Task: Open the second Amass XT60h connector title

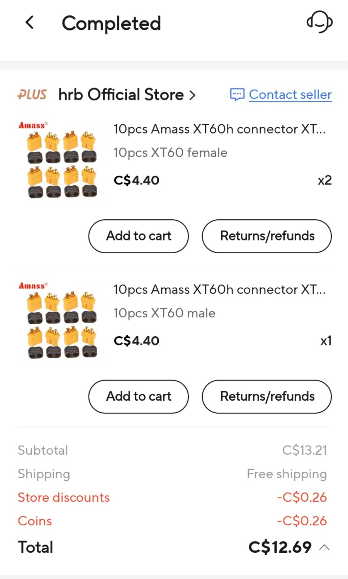Action: click(219, 289)
